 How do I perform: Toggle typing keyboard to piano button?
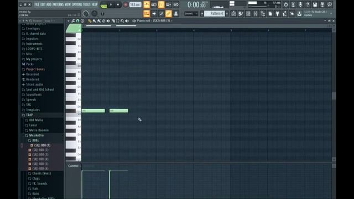147,13
